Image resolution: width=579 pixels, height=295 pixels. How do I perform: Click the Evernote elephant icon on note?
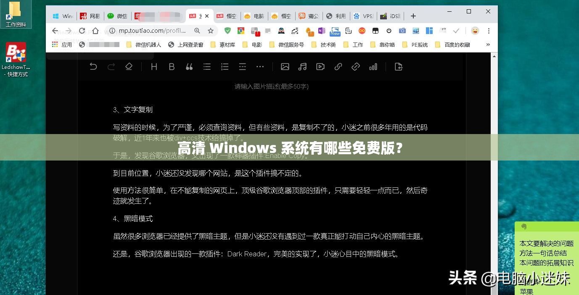[524, 227]
